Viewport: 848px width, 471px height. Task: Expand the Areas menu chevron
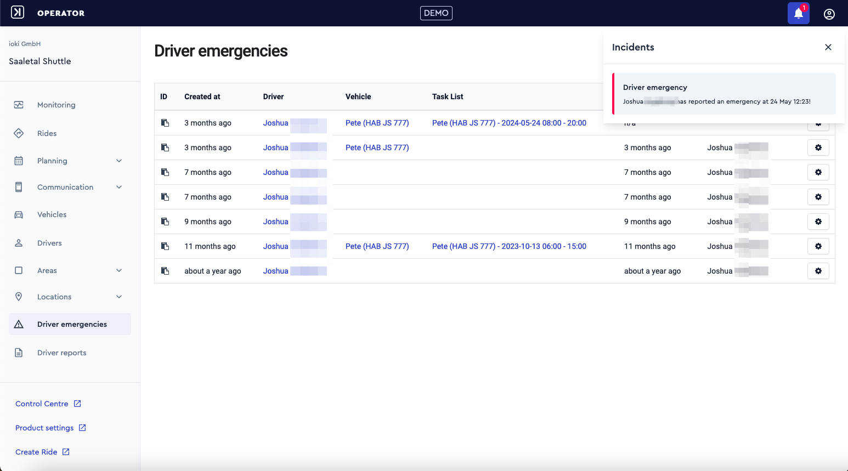pyautogui.click(x=119, y=270)
